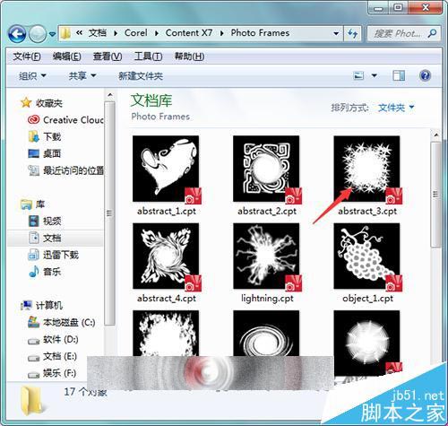Select the Corel breadcrumb segment
448x426 pixels.
[136, 33]
